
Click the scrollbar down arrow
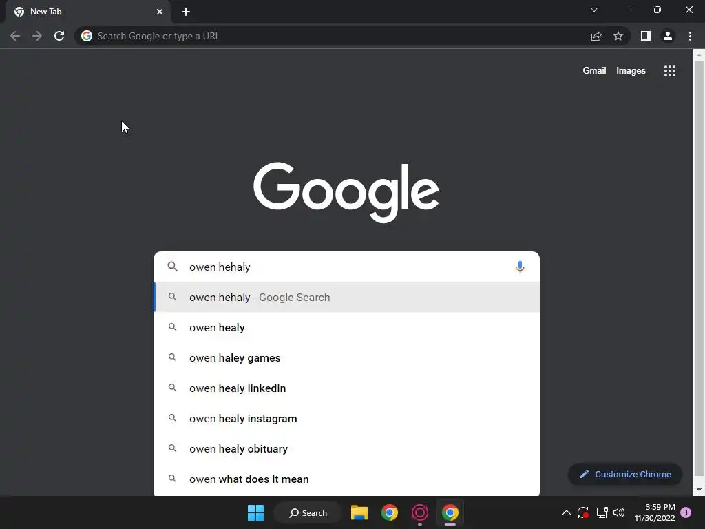[699, 490]
